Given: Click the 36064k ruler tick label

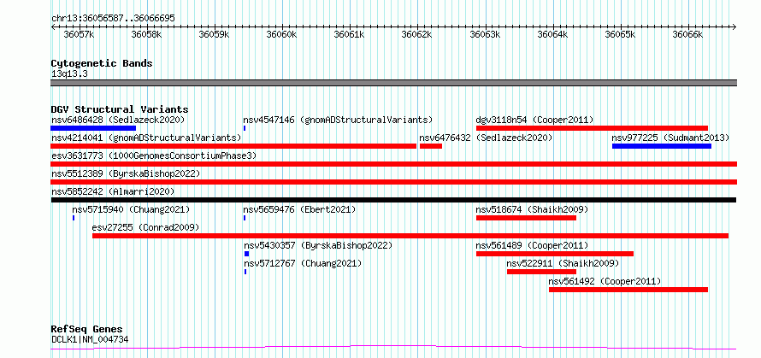Looking at the screenshot, I should (x=552, y=35).
